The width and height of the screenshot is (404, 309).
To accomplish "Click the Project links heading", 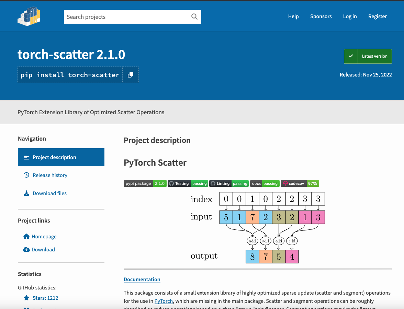I will 34,221.
